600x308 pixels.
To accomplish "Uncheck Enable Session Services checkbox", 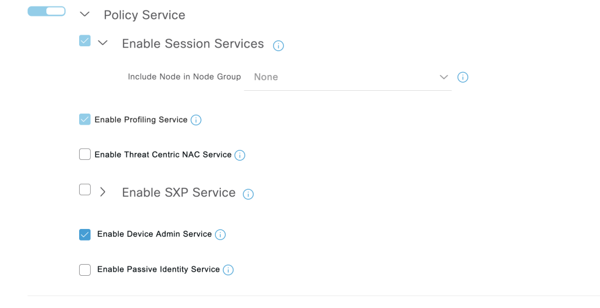I will pos(85,40).
